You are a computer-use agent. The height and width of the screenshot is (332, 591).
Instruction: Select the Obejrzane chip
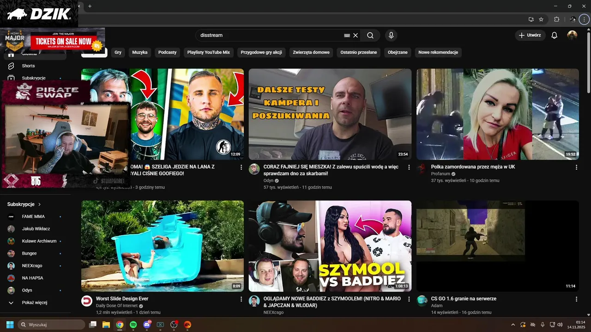pos(398,53)
